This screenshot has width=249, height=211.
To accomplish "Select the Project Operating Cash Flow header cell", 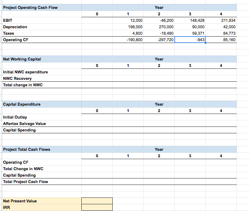I will [42, 7].
